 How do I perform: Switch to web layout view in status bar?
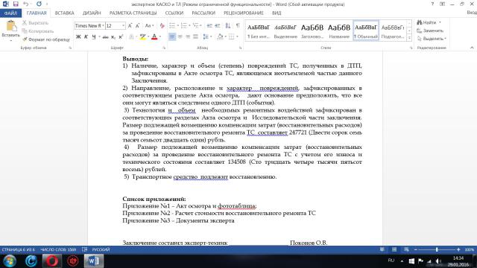coord(406,249)
